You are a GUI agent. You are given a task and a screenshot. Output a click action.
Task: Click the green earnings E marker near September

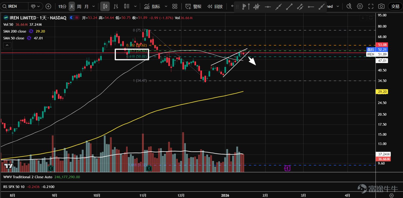(x=51, y=168)
